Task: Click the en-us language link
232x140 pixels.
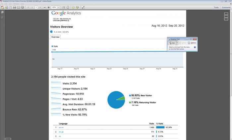Action: click(x=61, y=127)
